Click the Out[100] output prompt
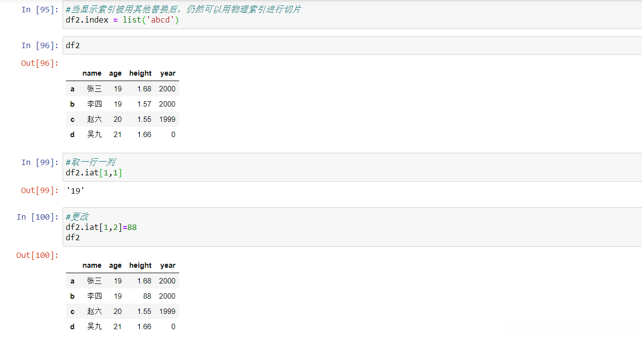The height and width of the screenshot is (339, 642). coord(37,255)
